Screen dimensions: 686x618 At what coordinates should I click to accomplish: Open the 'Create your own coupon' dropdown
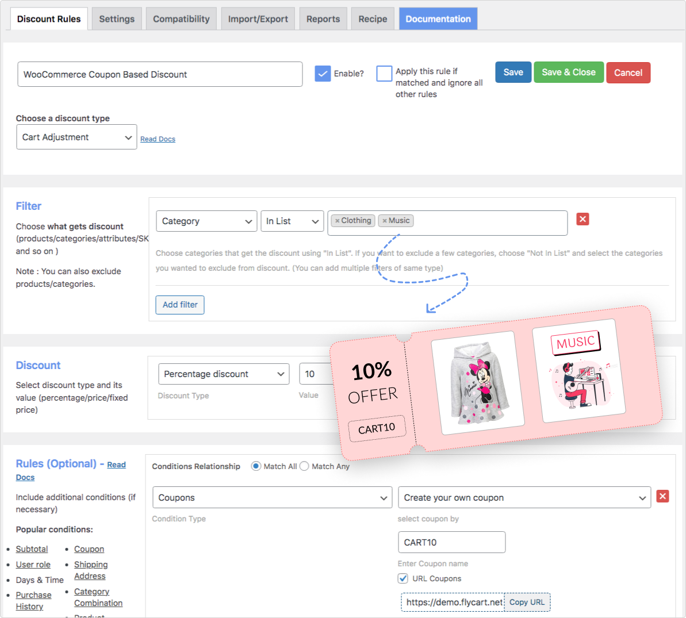tap(524, 497)
